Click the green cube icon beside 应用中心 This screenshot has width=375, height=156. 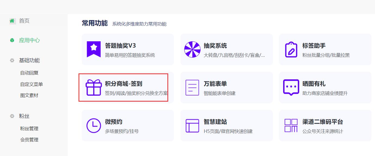[x=12, y=40]
